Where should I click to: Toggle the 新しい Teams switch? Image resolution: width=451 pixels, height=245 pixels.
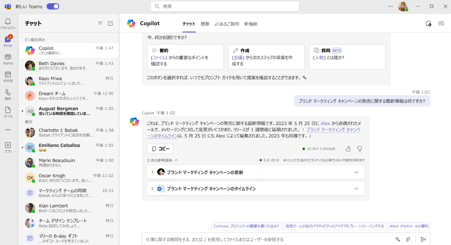tap(53, 6)
